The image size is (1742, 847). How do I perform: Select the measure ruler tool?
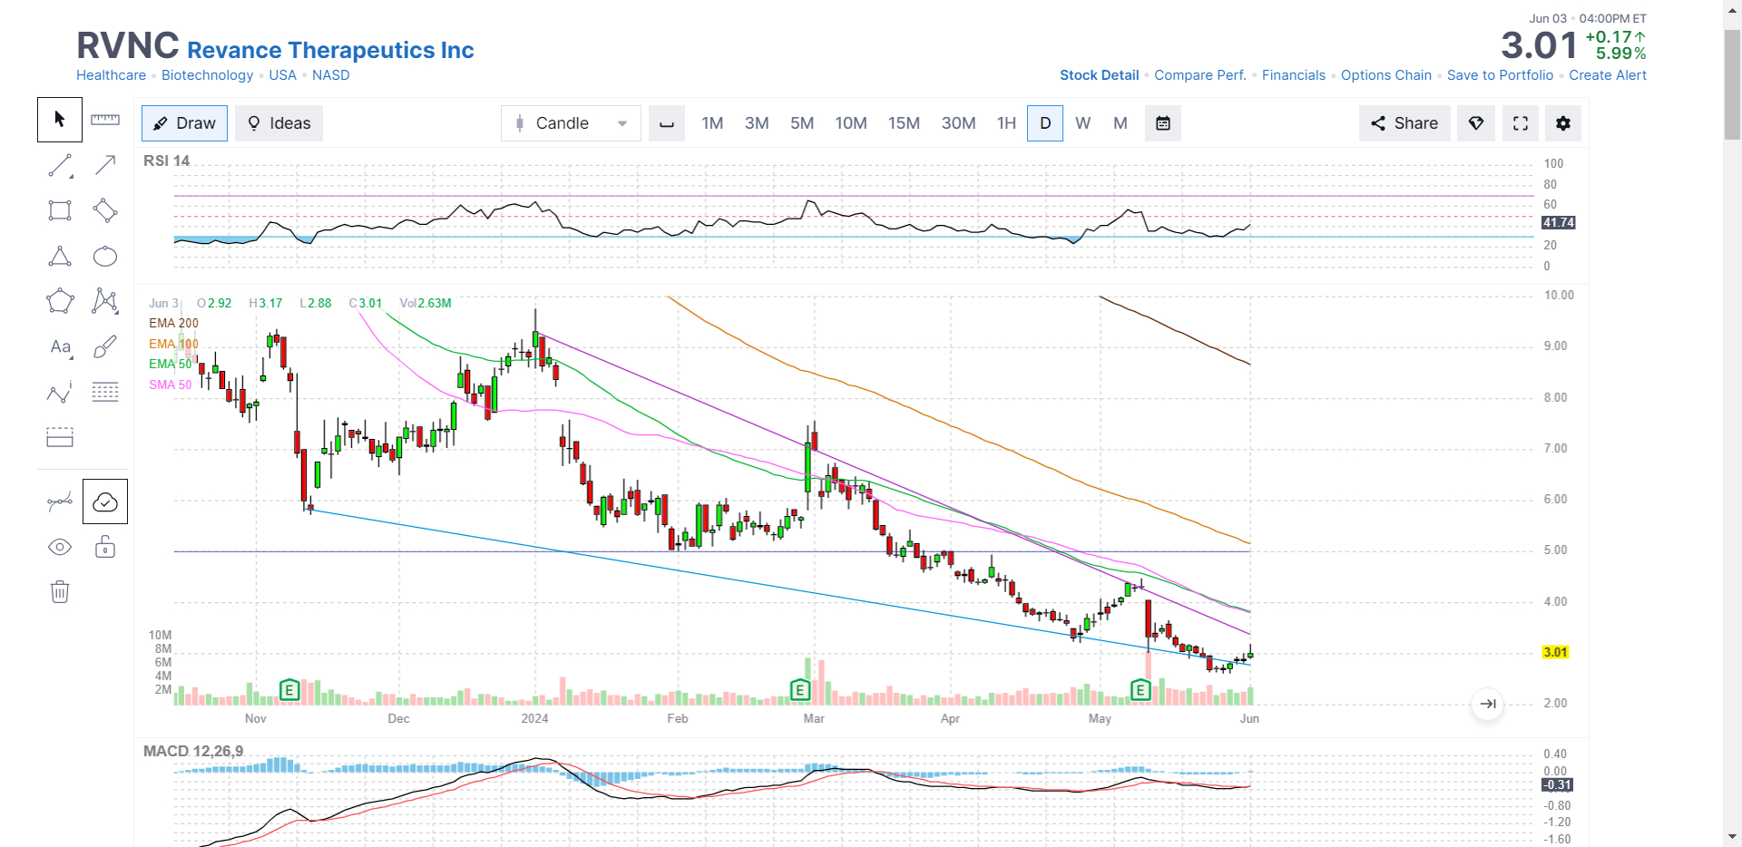105,119
